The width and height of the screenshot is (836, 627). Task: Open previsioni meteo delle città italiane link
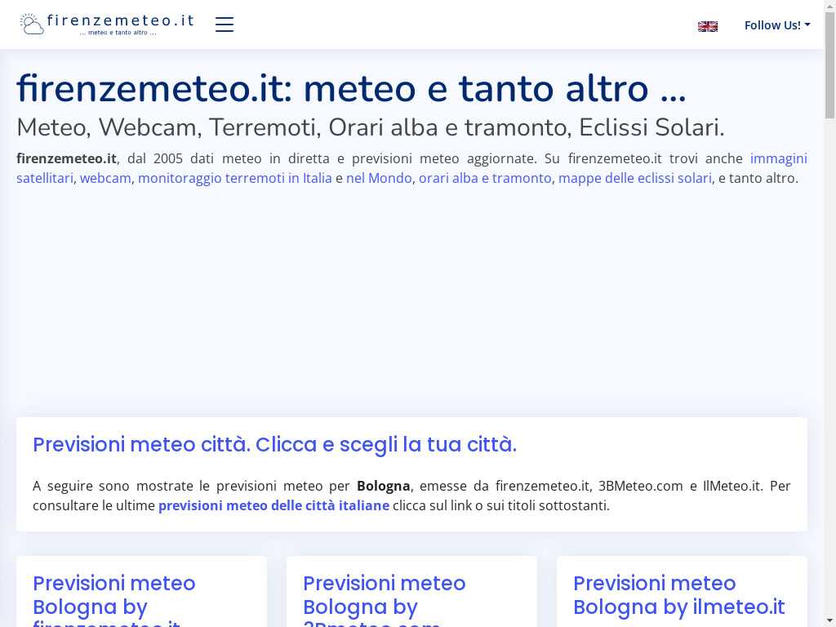pyautogui.click(x=274, y=505)
